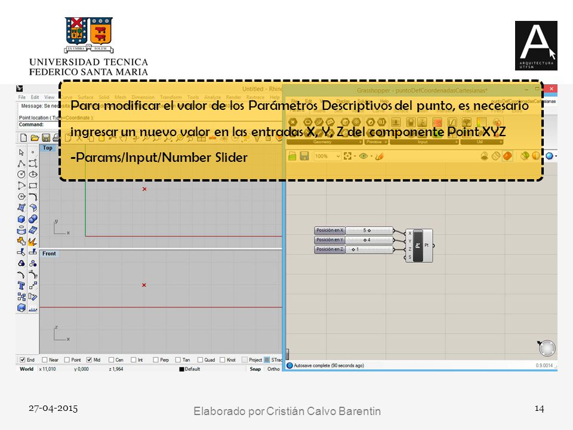Choose the Fillet curves tool
Image resolution: width=573 pixels, height=430 pixels.
[x=33, y=196]
